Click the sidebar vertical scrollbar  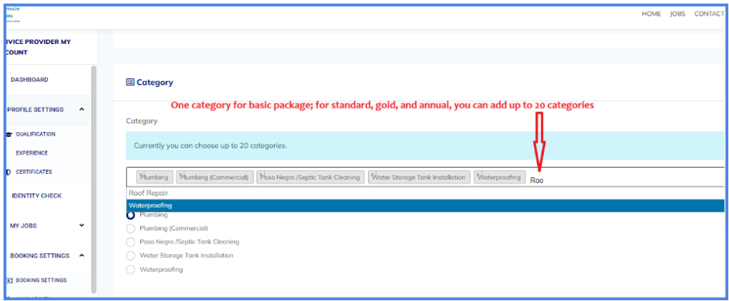(x=94, y=179)
